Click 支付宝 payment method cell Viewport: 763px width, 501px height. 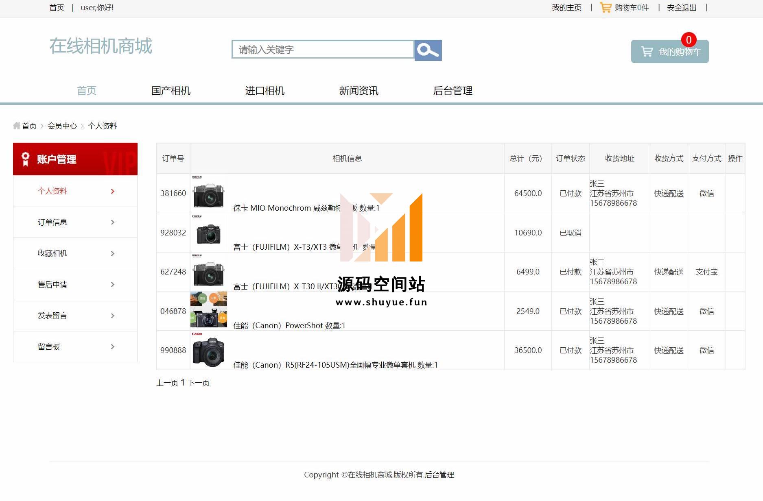706,272
